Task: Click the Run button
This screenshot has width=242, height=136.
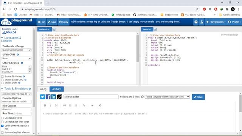Action: (x=41, y=22)
